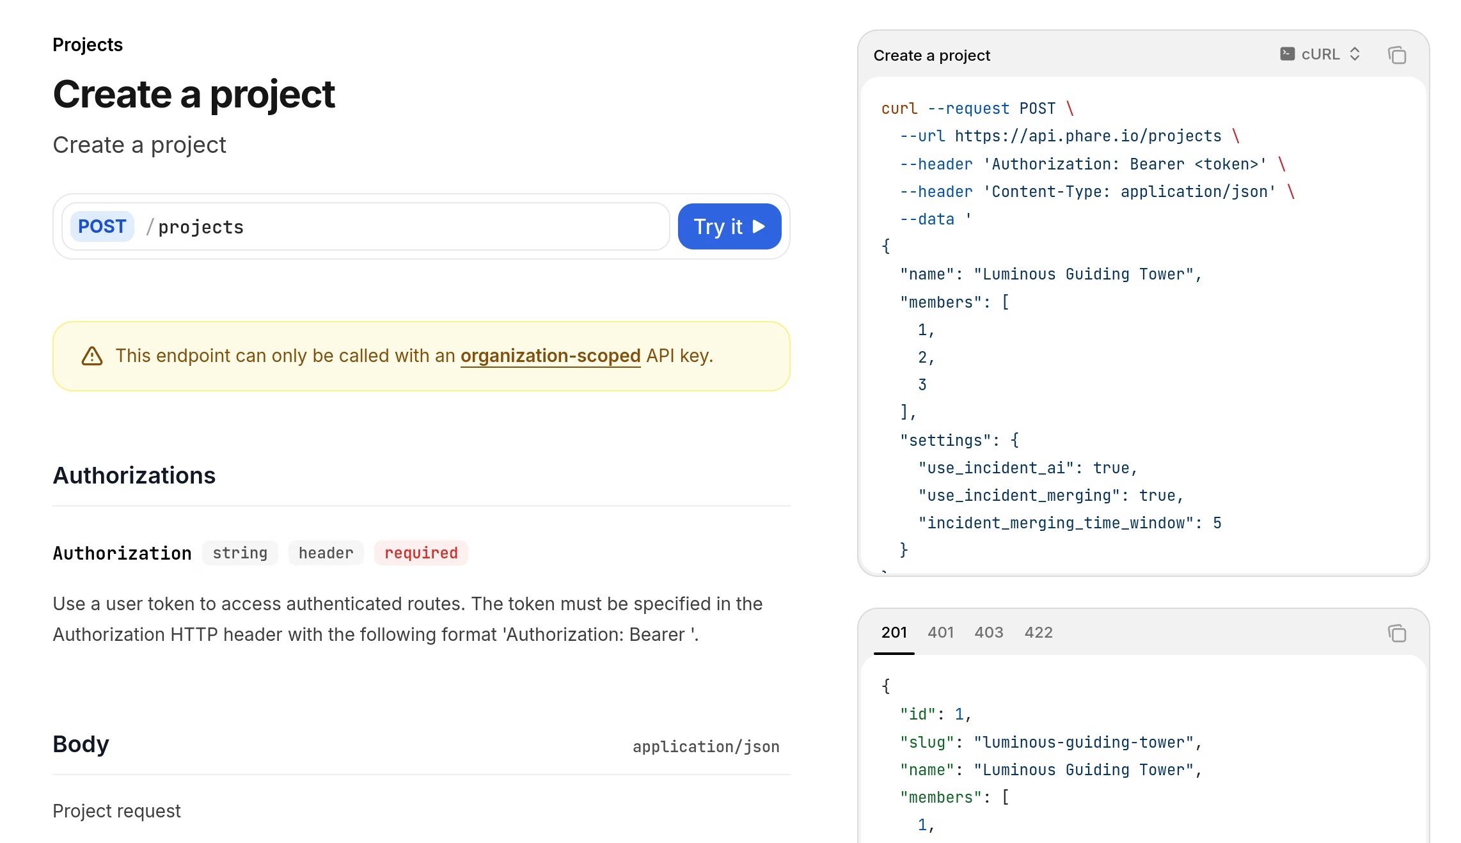Select the required badge next to Authorization
Viewport: 1461px width, 843px height.
pos(421,553)
